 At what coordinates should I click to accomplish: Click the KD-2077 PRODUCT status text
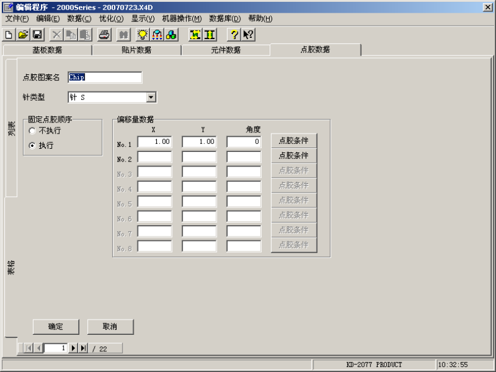coord(374,365)
